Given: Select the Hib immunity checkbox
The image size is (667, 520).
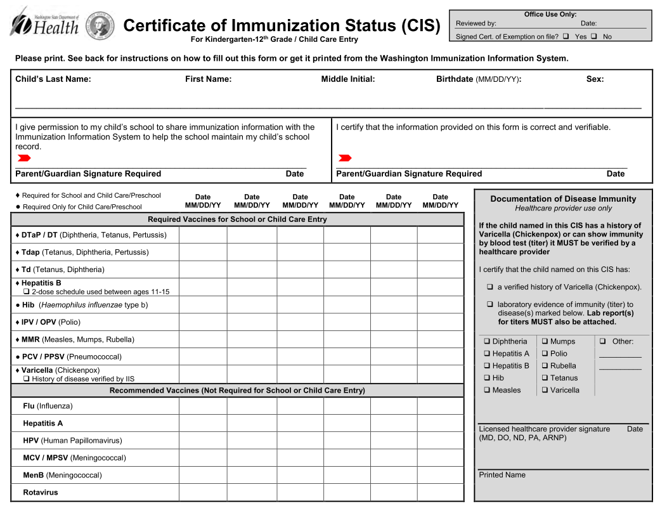Looking at the screenshot, I should tap(487, 377).
